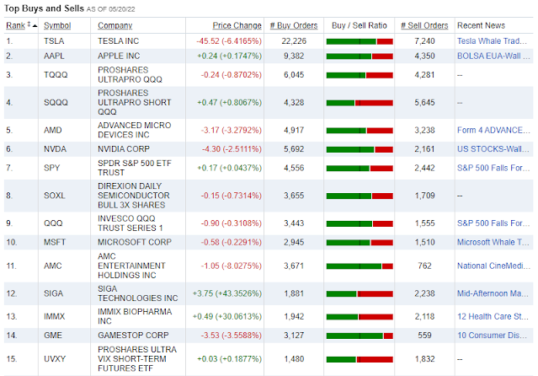The width and height of the screenshot is (538, 376).
Task: Click the AAPL symbol cell
Action: click(x=54, y=56)
